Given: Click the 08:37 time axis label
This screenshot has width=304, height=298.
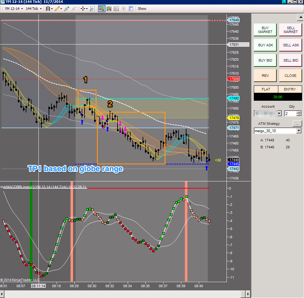Looking at the screenshot, I should point(163,286).
